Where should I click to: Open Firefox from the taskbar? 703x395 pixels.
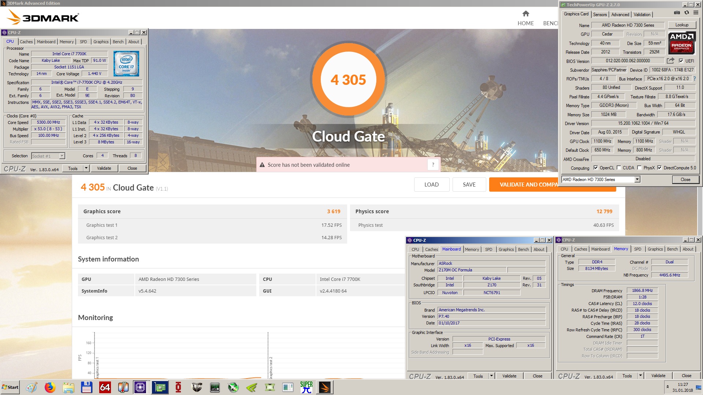50,387
